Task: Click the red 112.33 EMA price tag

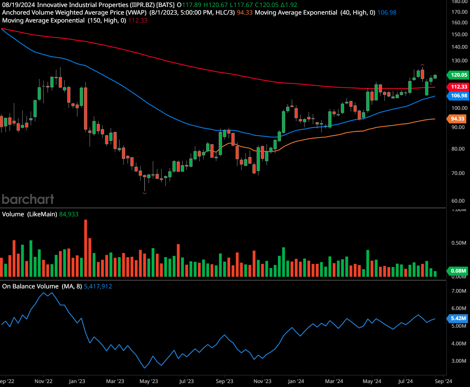Action: tap(458, 87)
